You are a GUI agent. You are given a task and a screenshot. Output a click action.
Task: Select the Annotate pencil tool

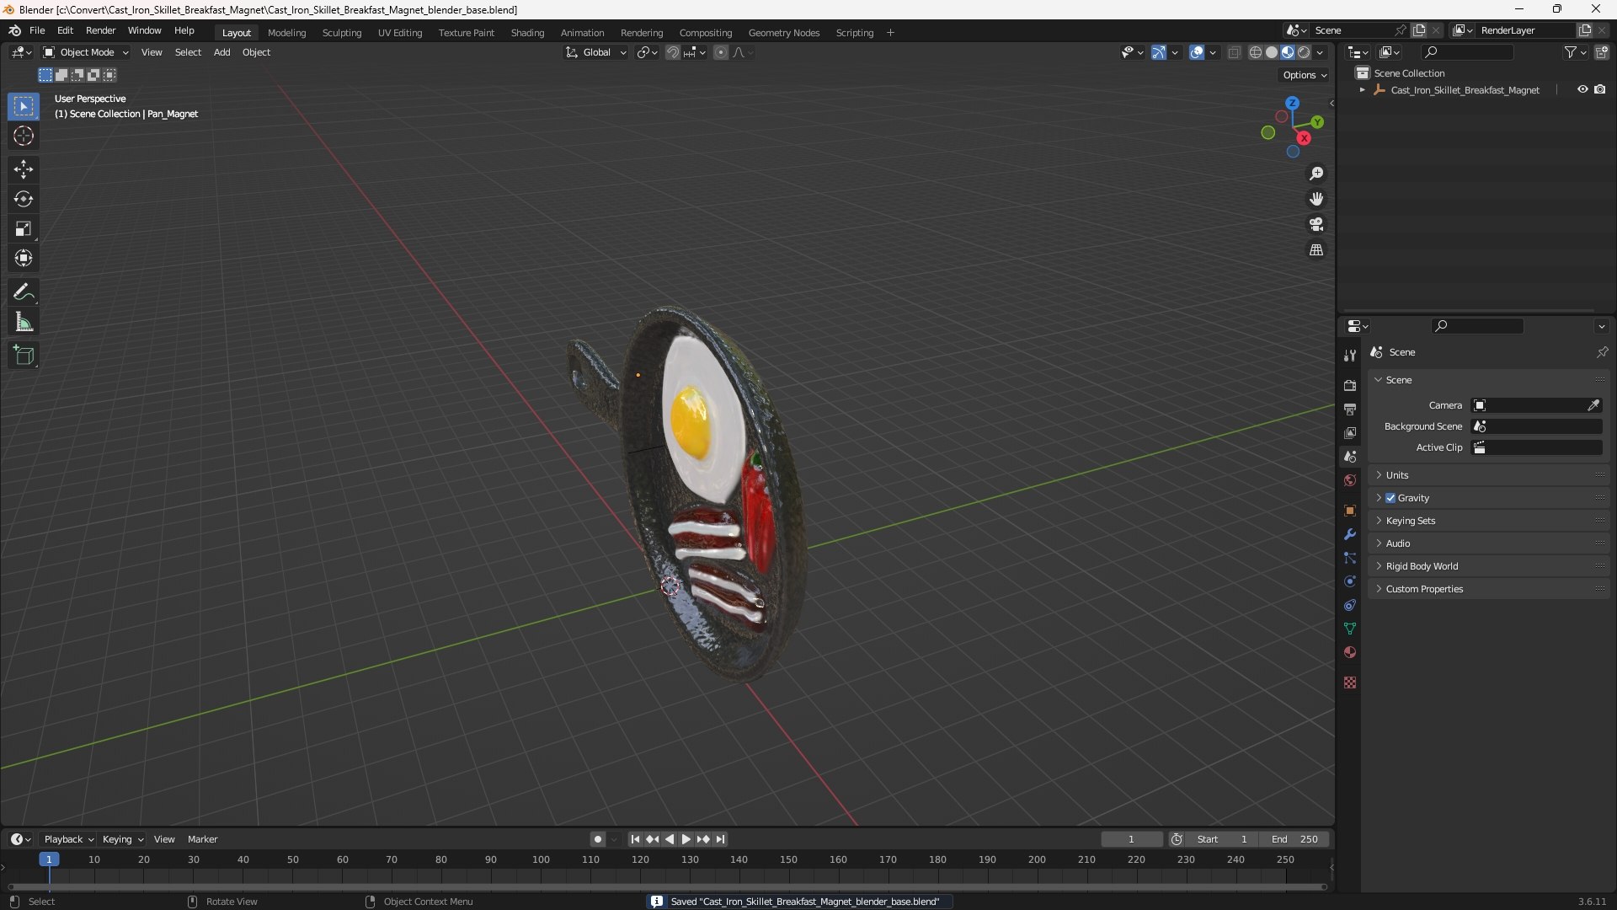point(24,292)
